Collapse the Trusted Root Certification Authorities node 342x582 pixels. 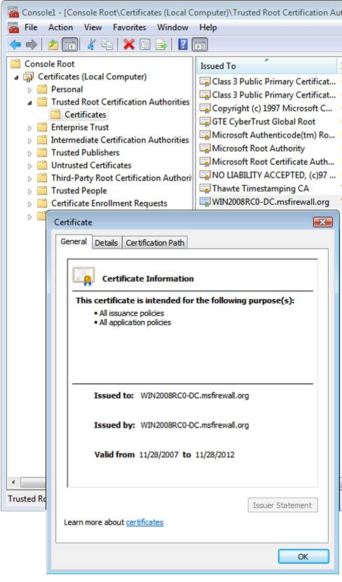30,102
